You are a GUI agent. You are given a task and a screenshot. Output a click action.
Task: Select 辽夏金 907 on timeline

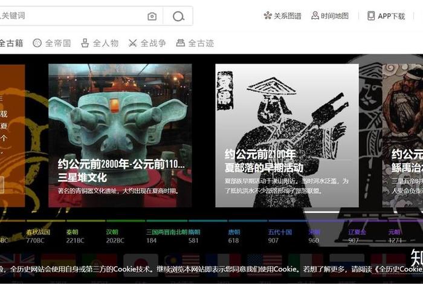(357, 236)
